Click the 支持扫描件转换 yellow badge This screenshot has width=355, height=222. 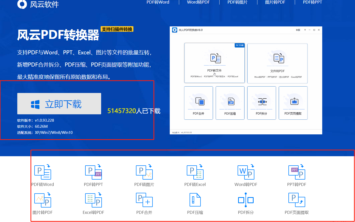pyautogui.click(x=117, y=29)
